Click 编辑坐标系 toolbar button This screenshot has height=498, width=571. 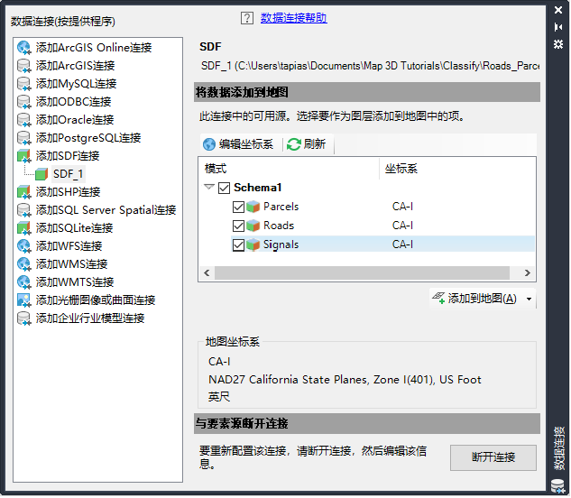click(x=238, y=144)
